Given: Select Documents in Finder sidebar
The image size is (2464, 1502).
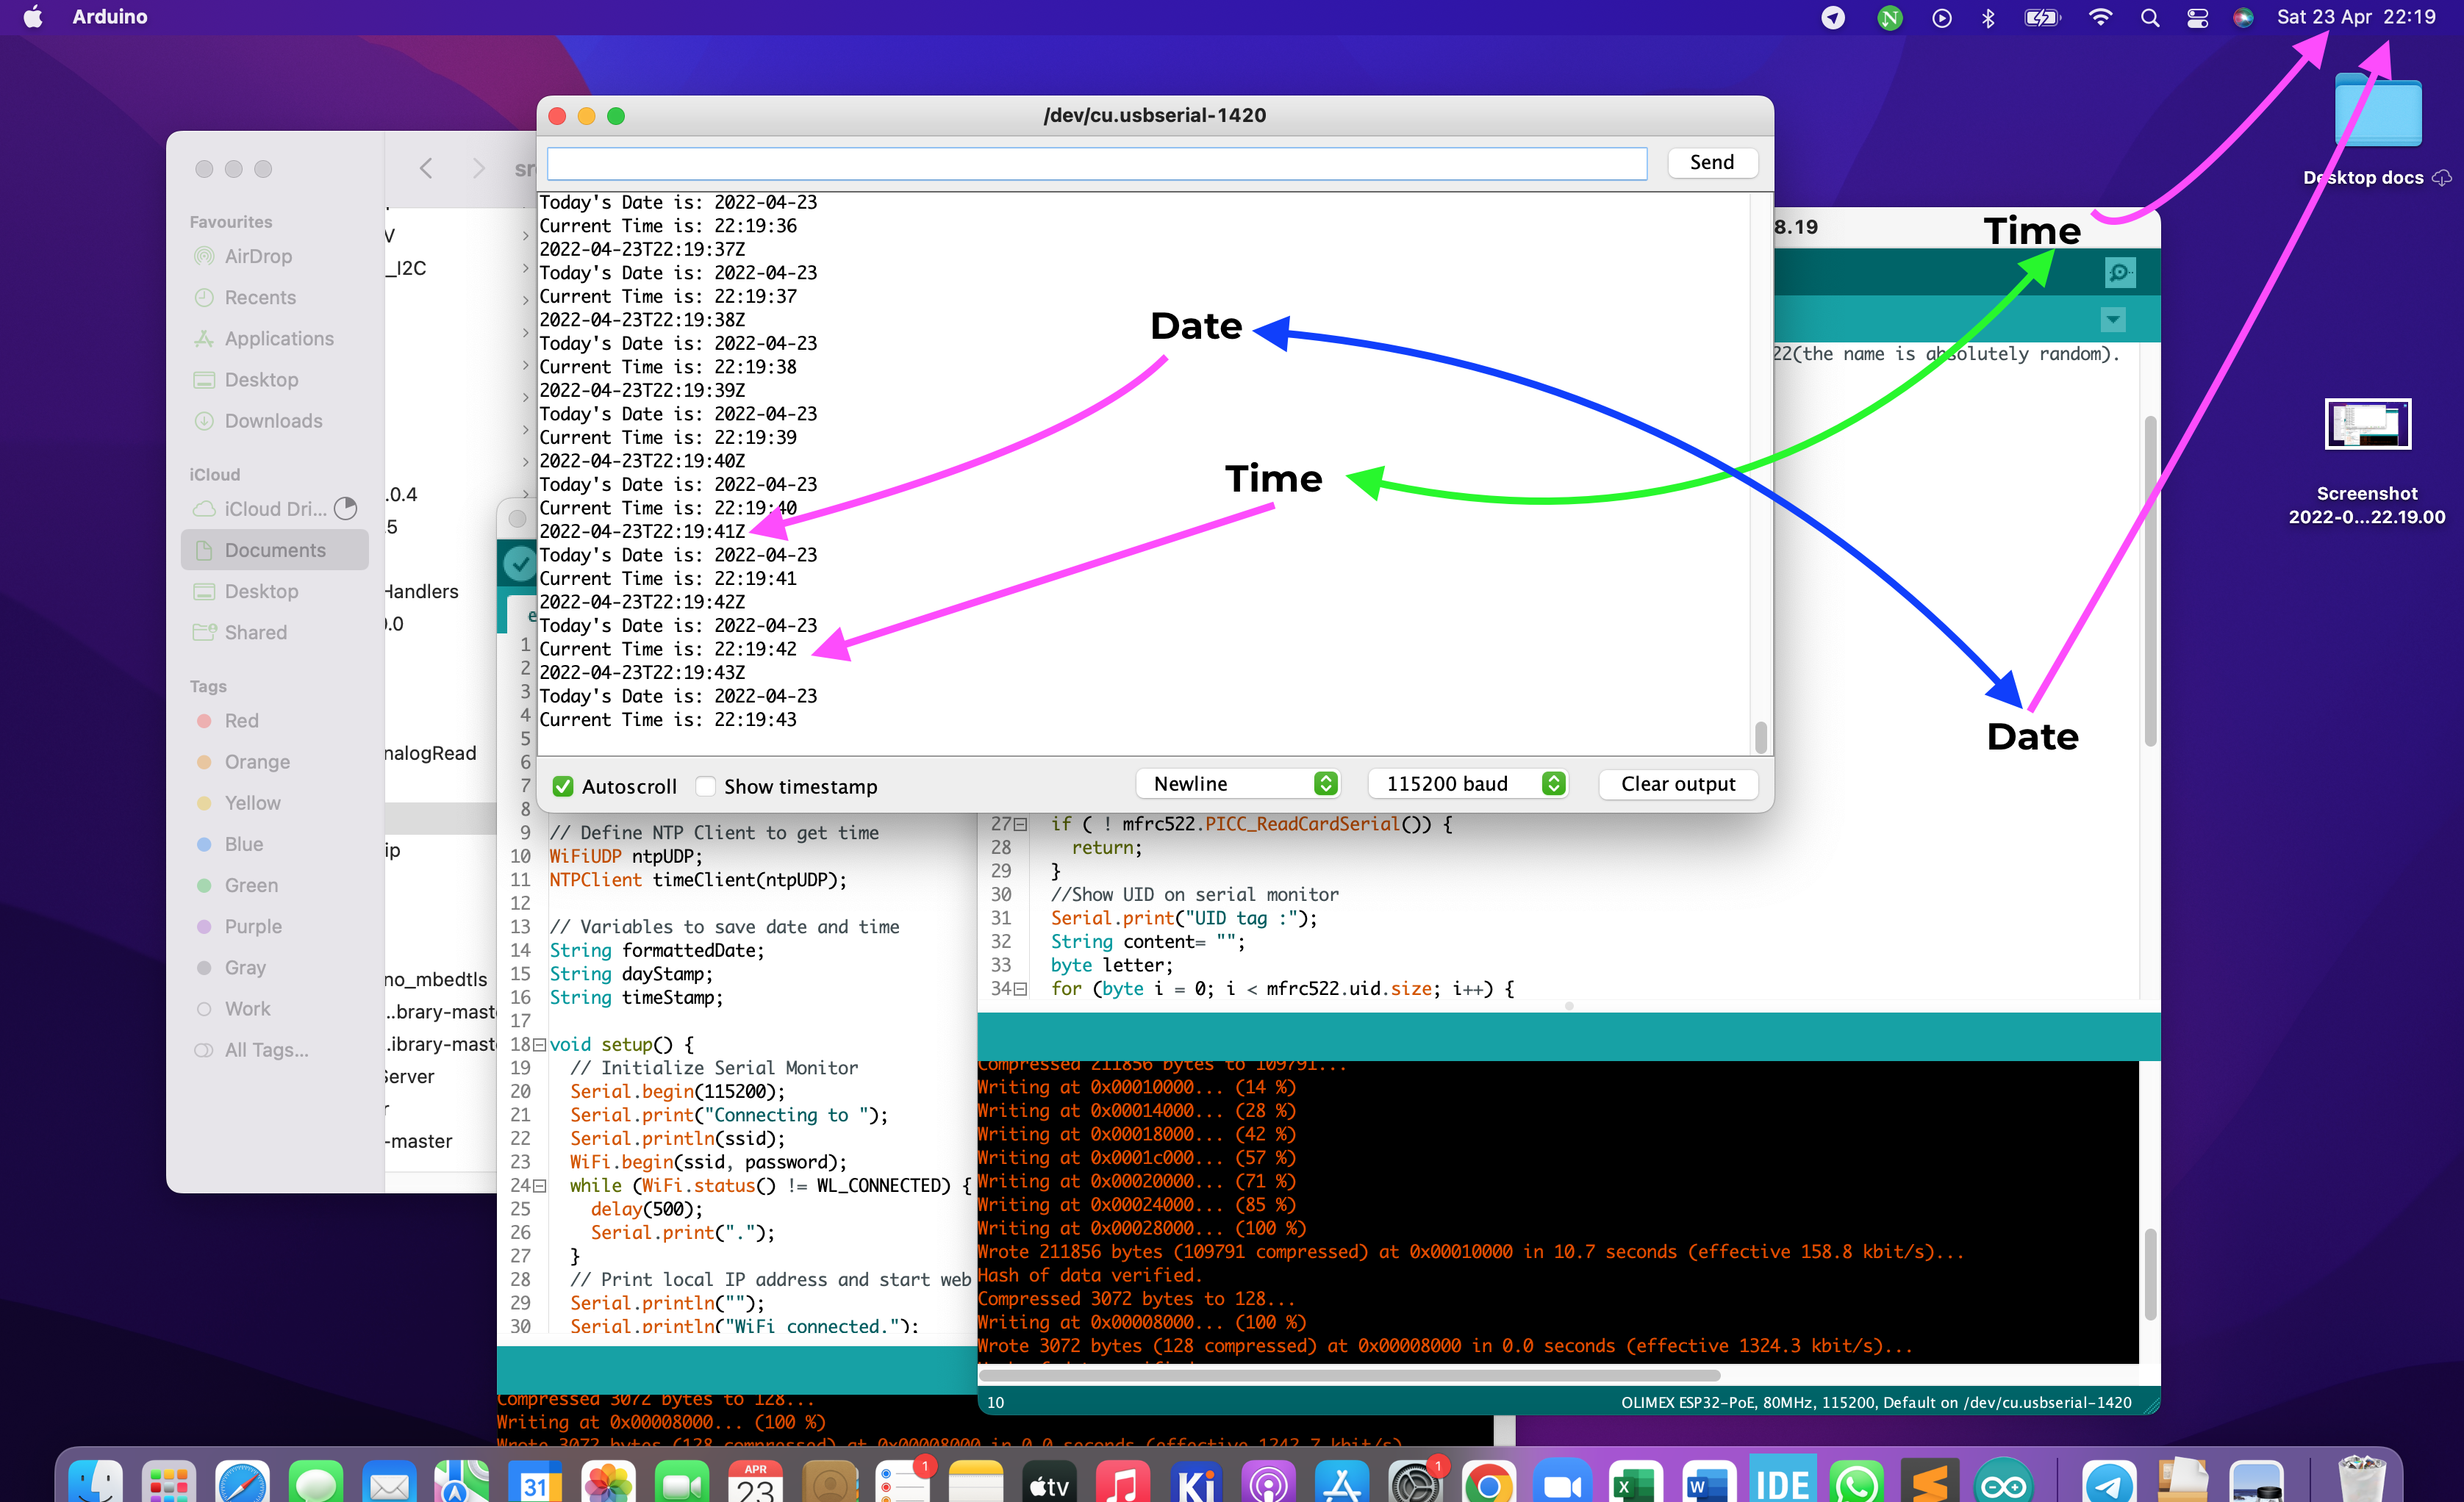Looking at the screenshot, I should pos(275,550).
